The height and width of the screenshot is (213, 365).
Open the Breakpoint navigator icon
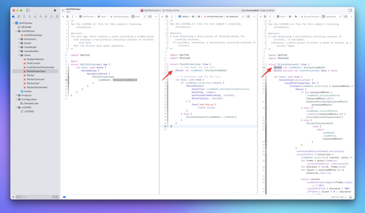coord(52,16)
